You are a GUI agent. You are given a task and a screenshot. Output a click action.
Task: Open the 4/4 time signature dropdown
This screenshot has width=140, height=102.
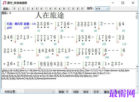[x=102, y=9]
